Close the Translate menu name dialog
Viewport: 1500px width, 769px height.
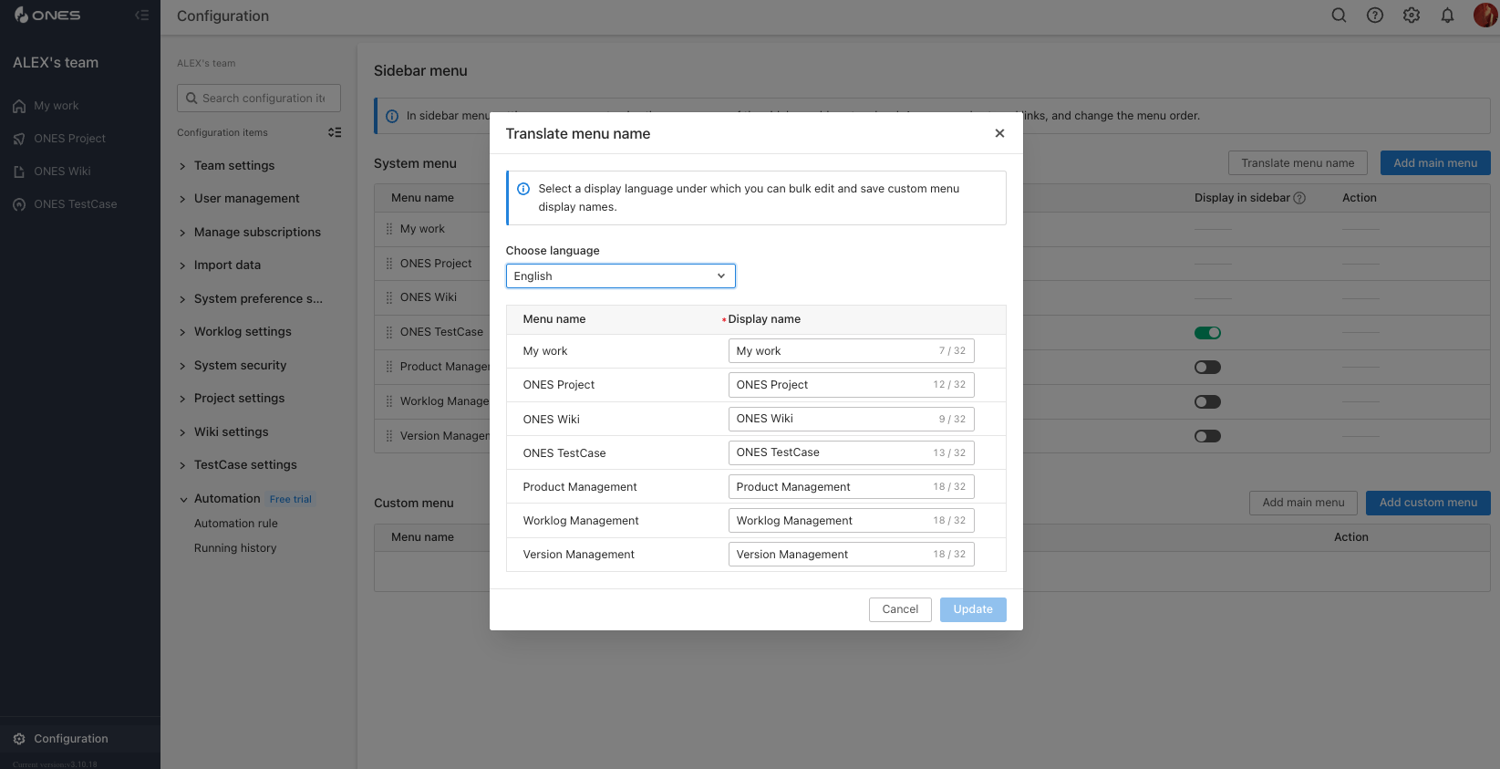pos(999,133)
